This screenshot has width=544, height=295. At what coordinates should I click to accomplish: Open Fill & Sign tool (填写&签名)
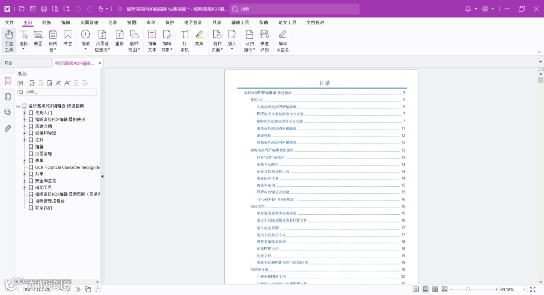coord(283,41)
